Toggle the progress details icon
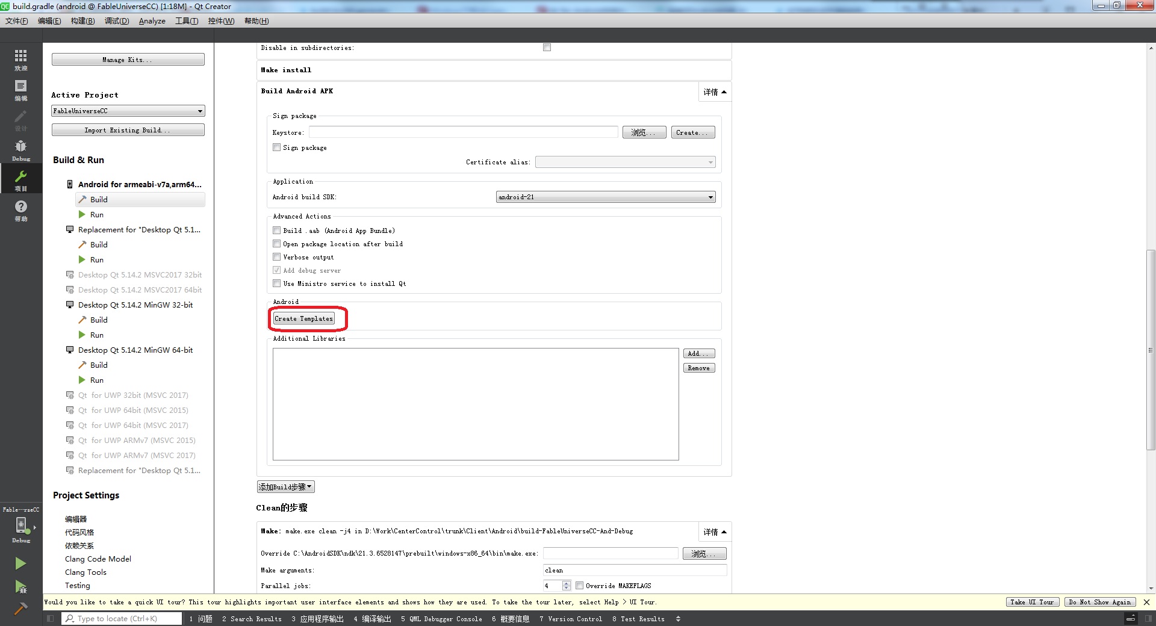This screenshot has width=1156, height=626. [x=1131, y=618]
